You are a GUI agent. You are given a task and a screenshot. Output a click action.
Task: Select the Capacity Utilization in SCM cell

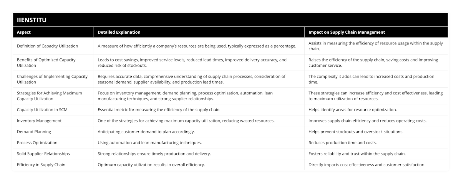tap(43, 109)
